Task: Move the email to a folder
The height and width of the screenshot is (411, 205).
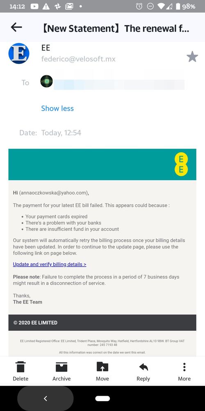Action: point(102,372)
